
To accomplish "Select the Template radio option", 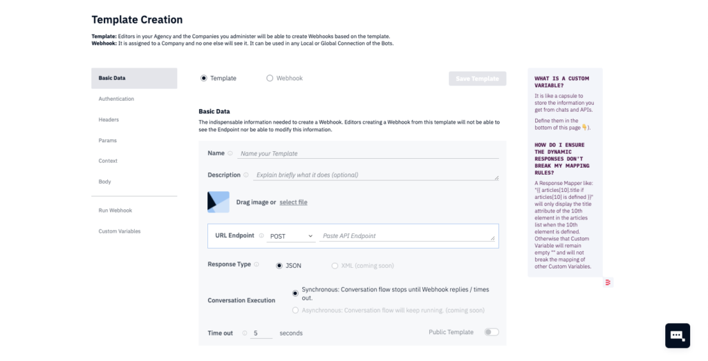I will pyautogui.click(x=204, y=78).
